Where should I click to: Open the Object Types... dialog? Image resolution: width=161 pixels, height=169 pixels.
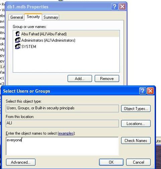pyautogui.click(x=136, y=109)
